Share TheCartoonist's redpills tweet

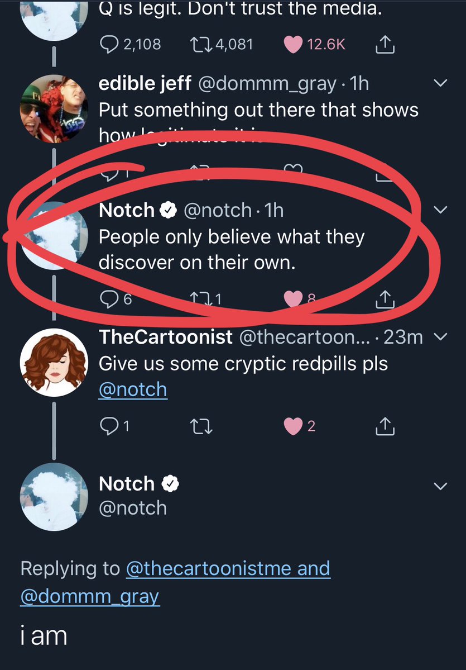385,426
